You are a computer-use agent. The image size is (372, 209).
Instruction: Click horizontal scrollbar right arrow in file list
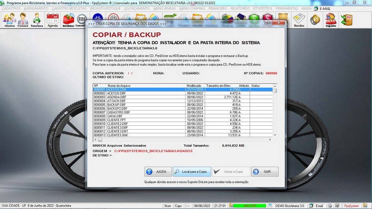coord(270,140)
